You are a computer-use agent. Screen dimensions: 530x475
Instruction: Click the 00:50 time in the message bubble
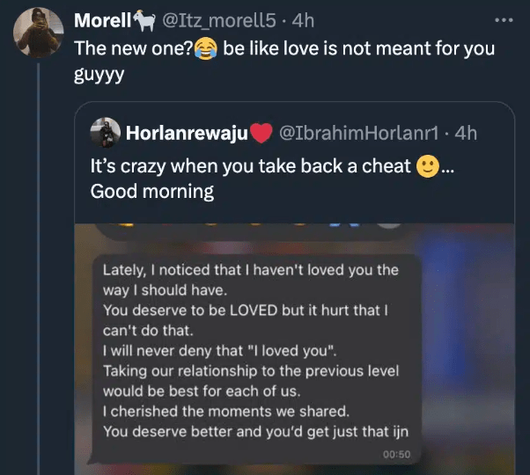click(x=397, y=454)
